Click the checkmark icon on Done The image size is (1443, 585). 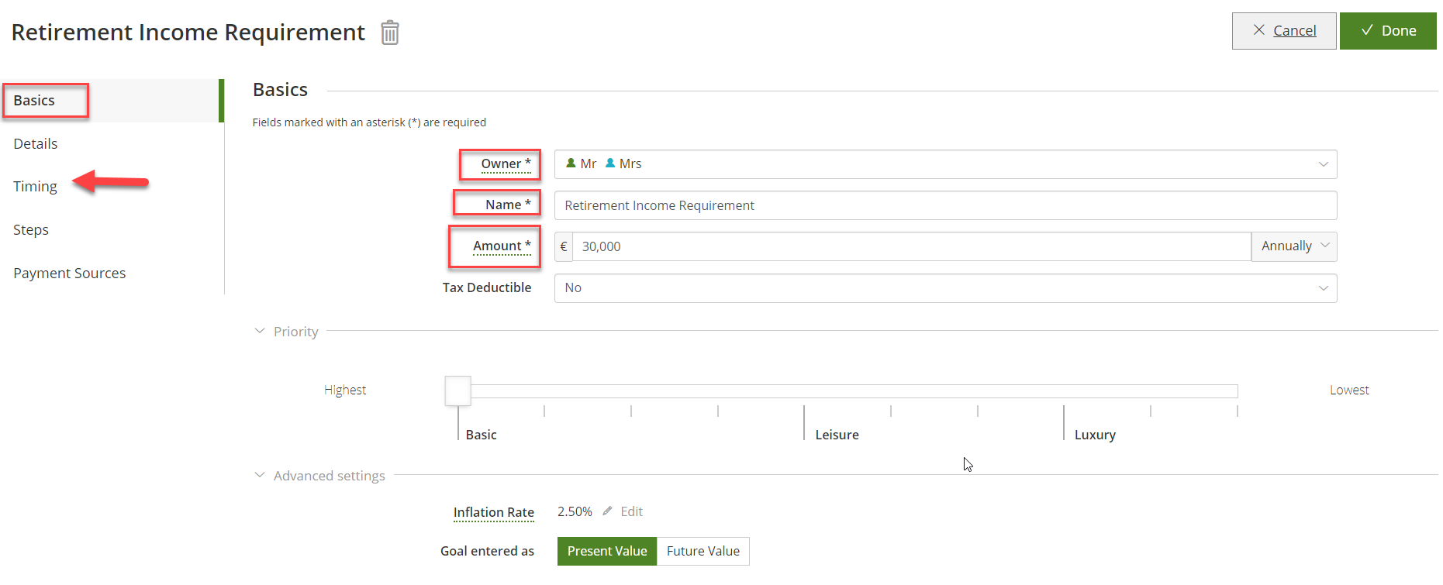tap(1367, 30)
